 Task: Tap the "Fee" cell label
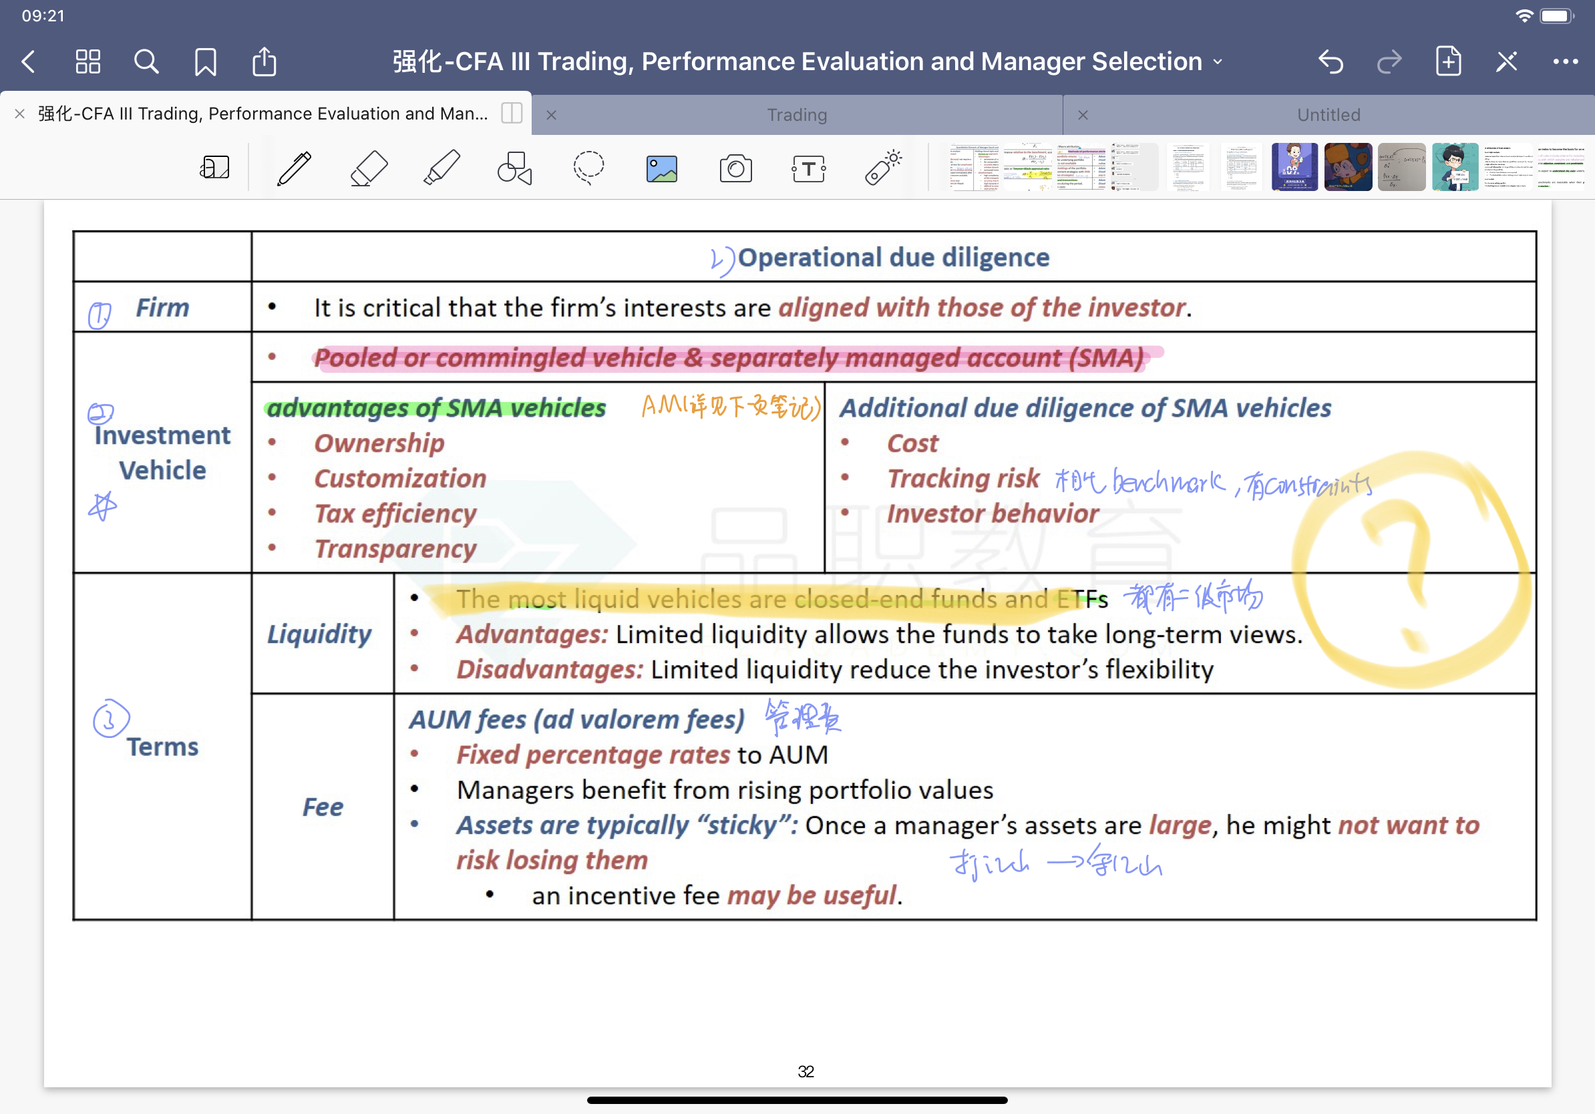coord(323,807)
